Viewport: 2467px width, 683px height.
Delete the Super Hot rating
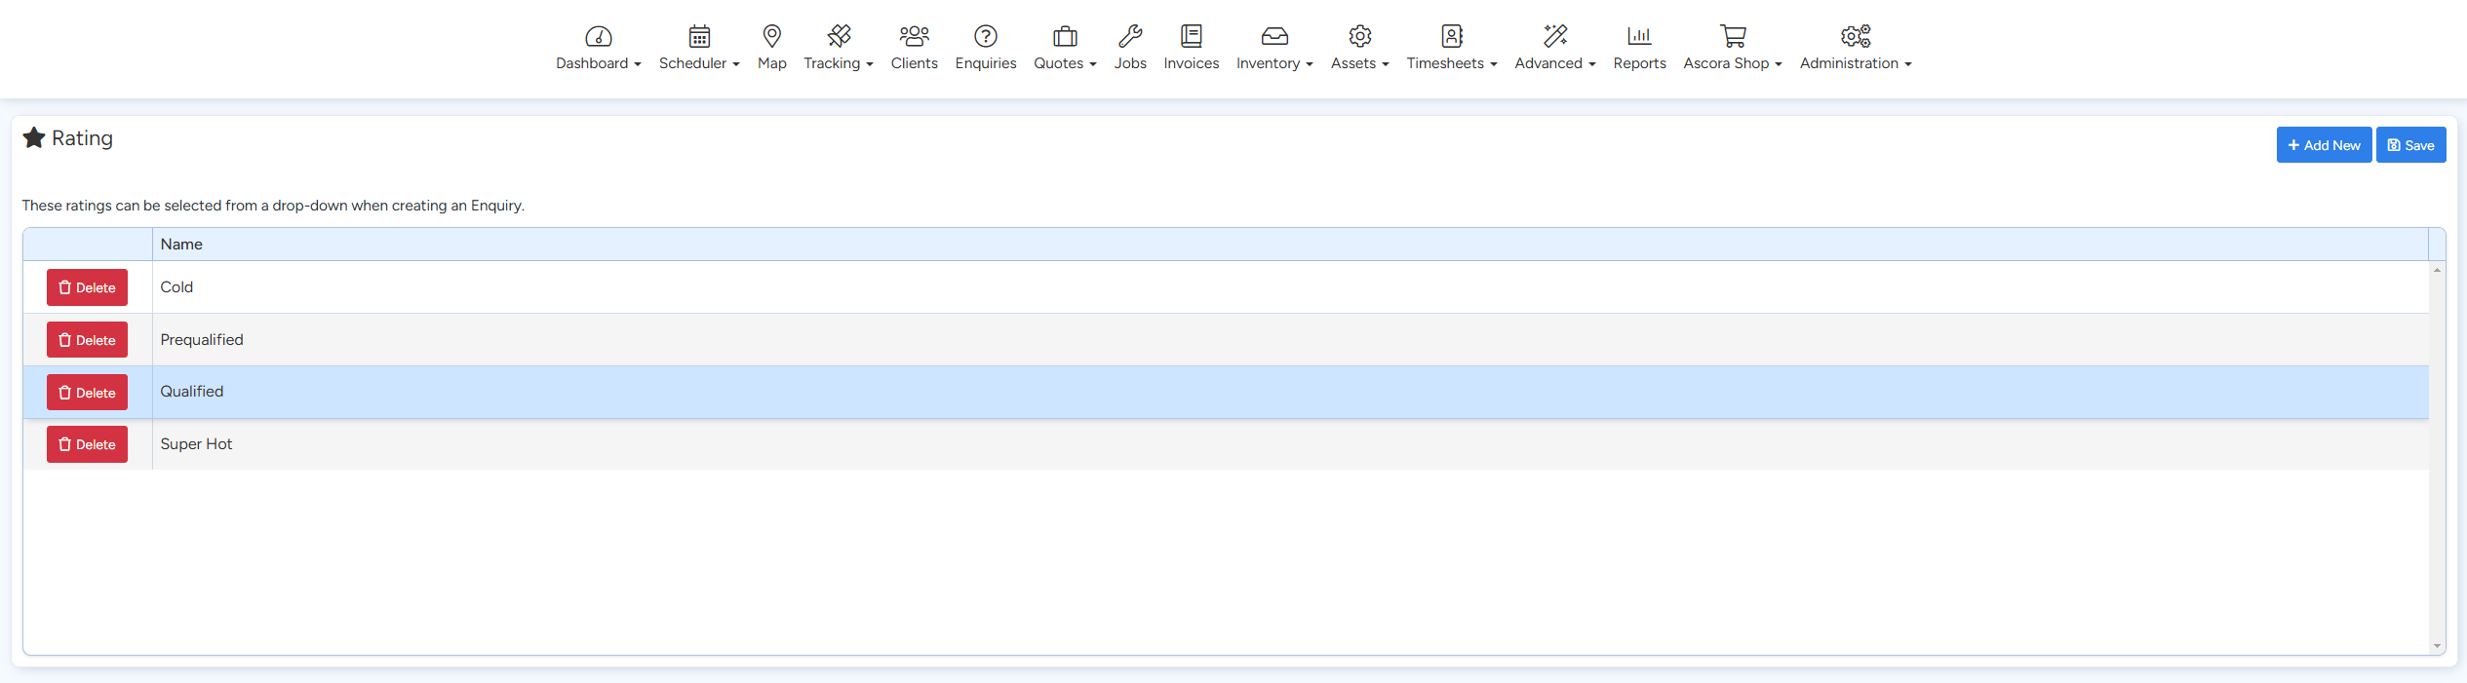(87, 444)
